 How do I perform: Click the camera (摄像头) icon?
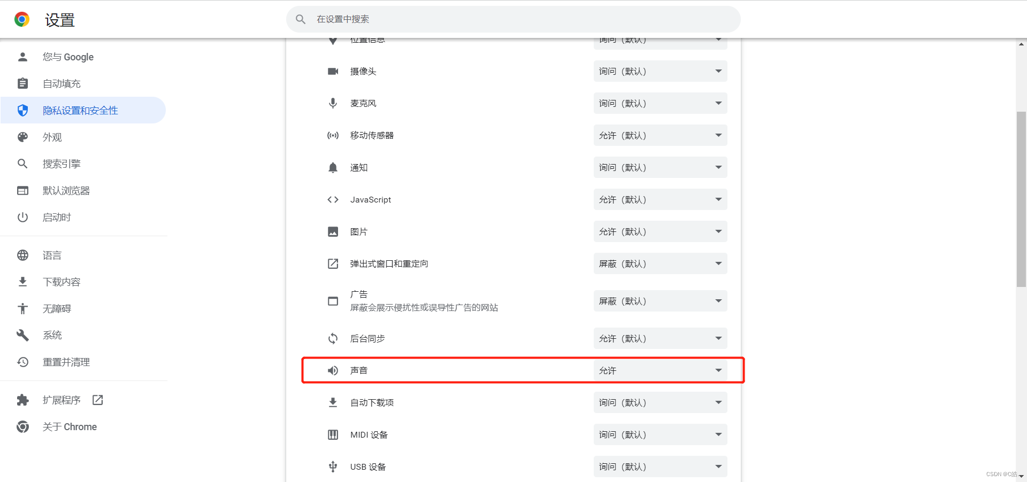pyautogui.click(x=333, y=71)
